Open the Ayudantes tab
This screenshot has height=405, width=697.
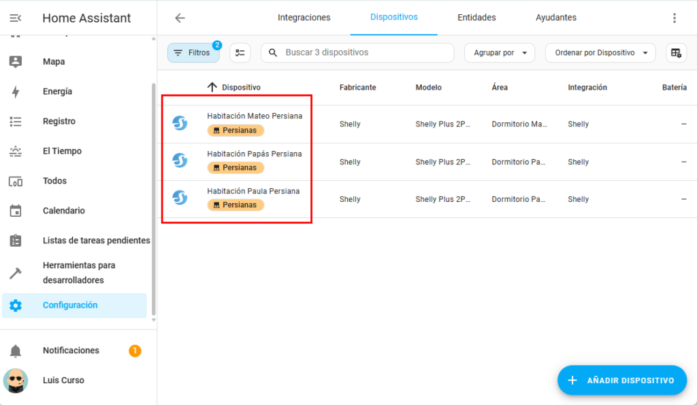pos(555,18)
